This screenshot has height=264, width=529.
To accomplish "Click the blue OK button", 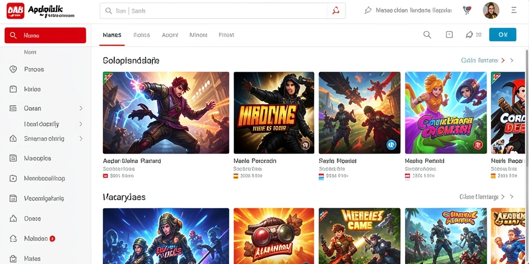I will point(503,35).
